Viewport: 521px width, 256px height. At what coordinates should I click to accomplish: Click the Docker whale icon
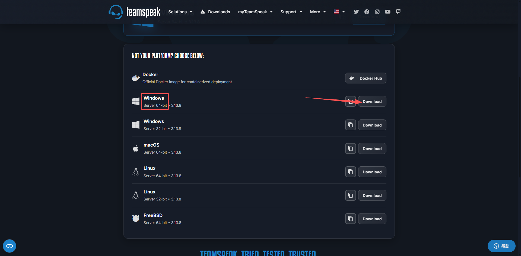136,78
